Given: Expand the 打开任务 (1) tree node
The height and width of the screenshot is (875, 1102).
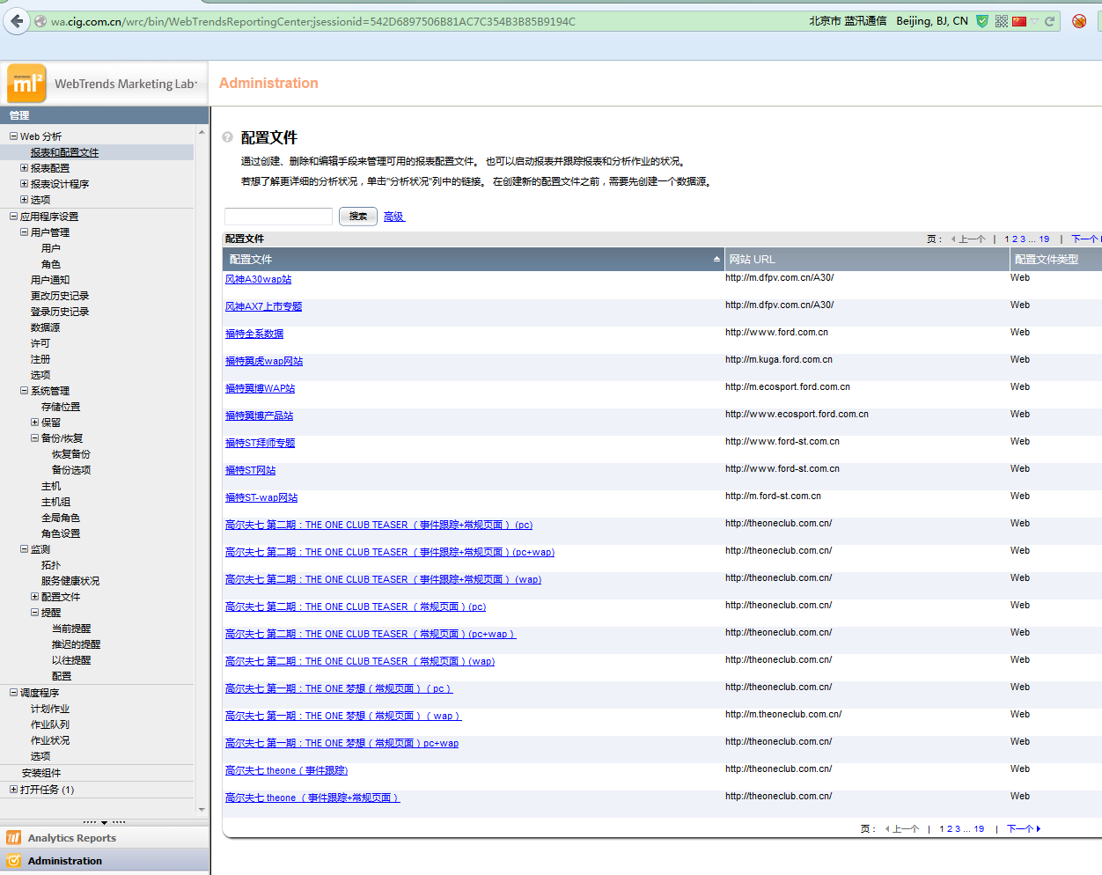Looking at the screenshot, I should 13,790.
